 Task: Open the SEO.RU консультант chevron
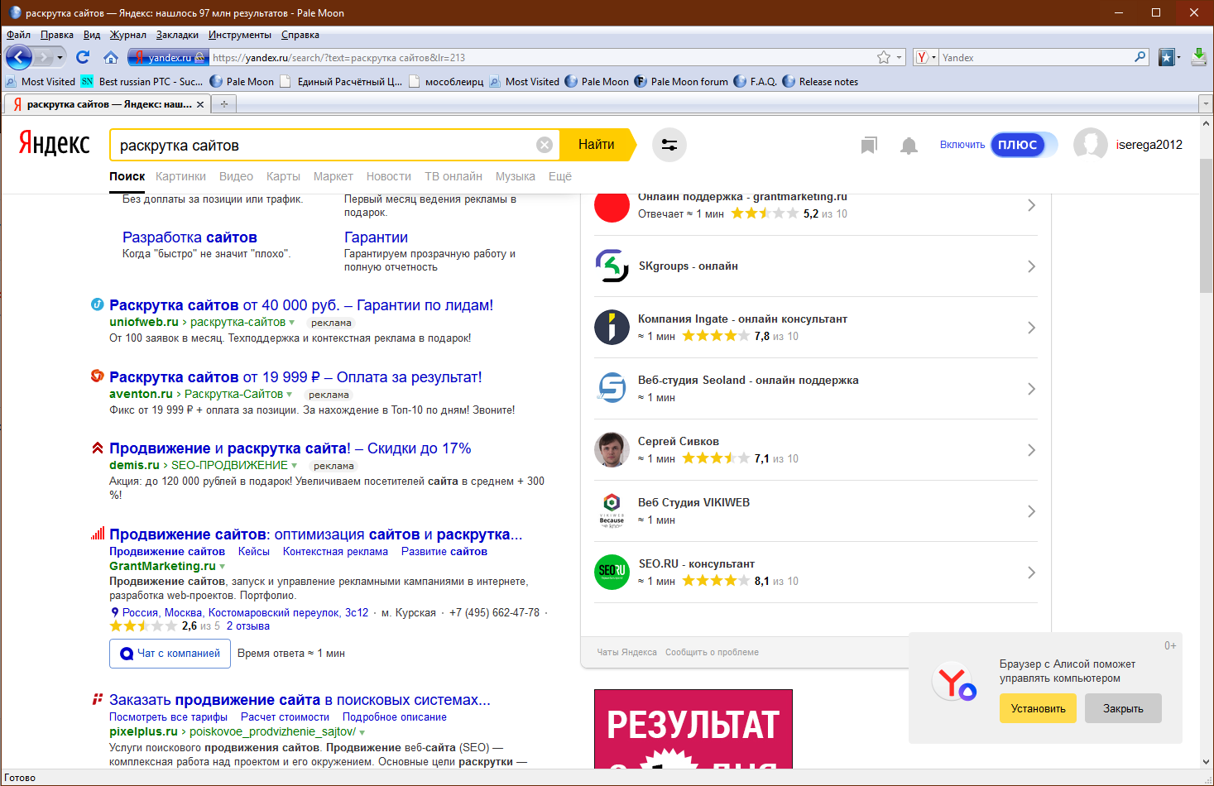point(1031,573)
